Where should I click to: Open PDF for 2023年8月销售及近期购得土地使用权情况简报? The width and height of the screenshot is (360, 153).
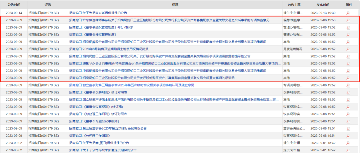click(x=348, y=49)
